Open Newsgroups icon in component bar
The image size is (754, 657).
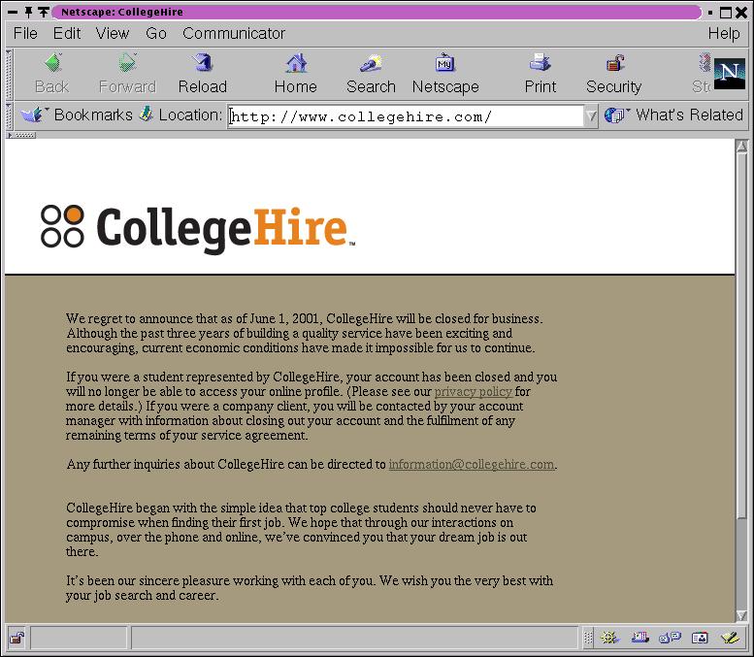coord(670,638)
